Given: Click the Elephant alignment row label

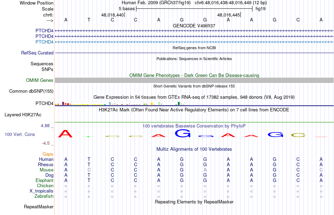Looking at the screenshot, I should (44, 180).
